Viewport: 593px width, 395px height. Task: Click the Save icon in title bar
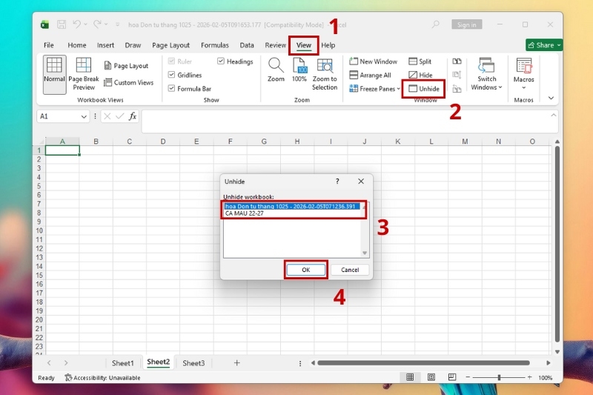62,24
